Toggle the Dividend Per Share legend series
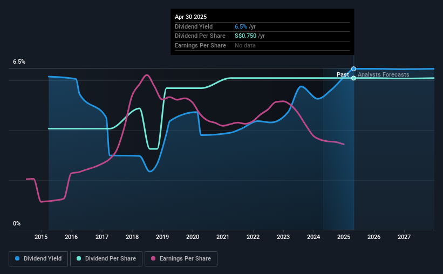Screen dimensions: 443x274 point(106,259)
